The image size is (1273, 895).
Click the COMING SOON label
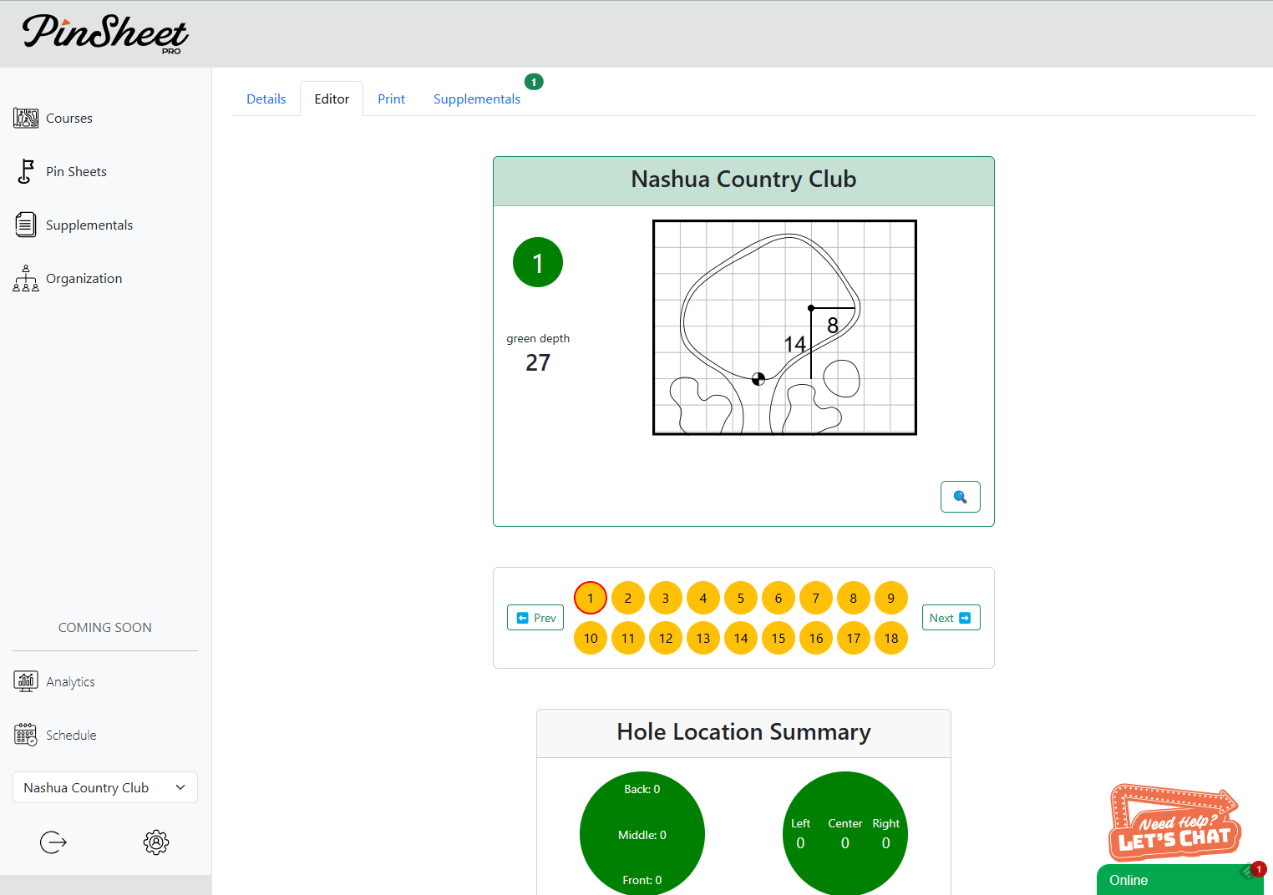tap(105, 627)
